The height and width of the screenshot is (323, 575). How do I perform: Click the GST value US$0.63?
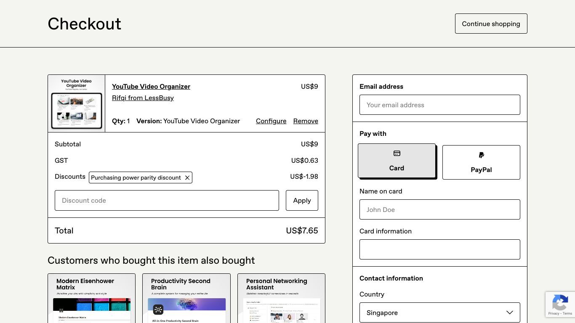[x=304, y=160]
